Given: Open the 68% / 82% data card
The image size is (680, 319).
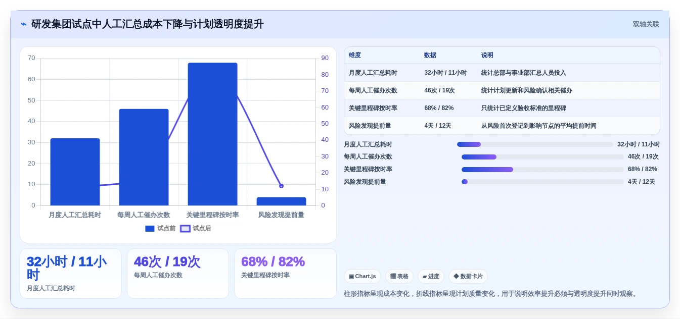Looking at the screenshot, I should [x=285, y=274].
